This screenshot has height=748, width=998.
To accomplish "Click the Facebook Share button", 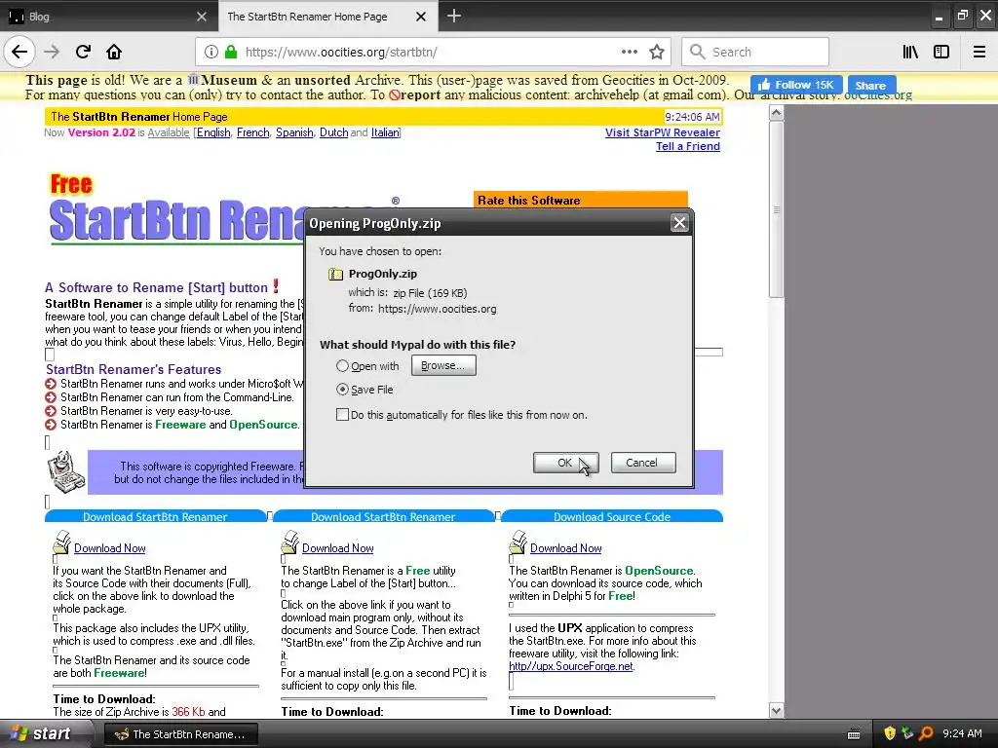I will coord(870,85).
